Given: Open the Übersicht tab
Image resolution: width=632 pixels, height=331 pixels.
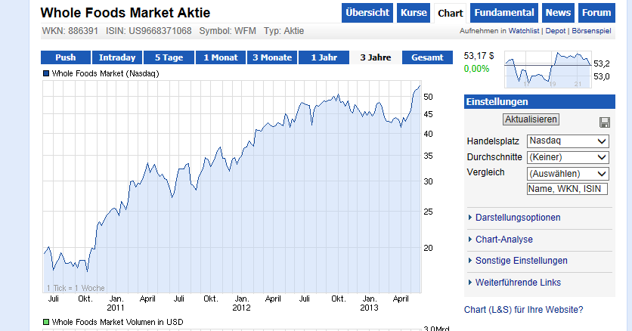Looking at the screenshot, I should pyautogui.click(x=367, y=13).
